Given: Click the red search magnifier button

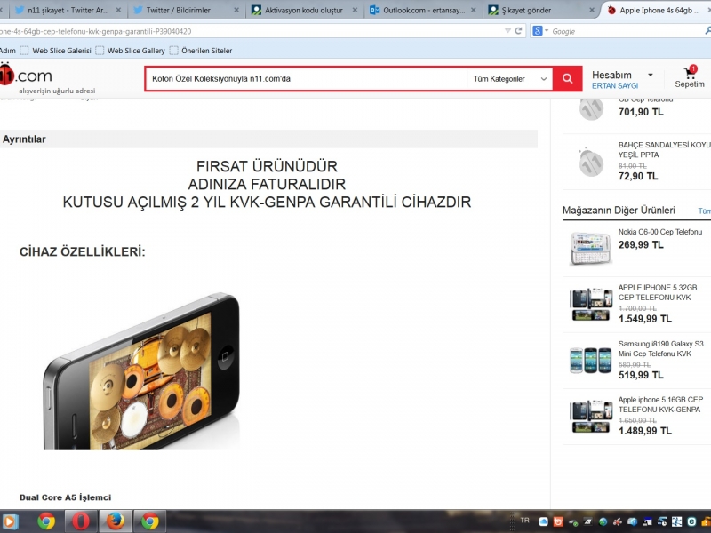Looking at the screenshot, I should click(x=567, y=79).
